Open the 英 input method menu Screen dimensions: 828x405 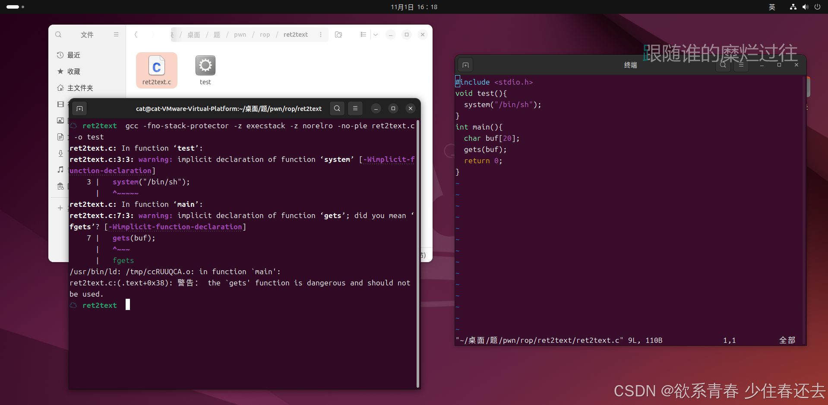coord(772,7)
